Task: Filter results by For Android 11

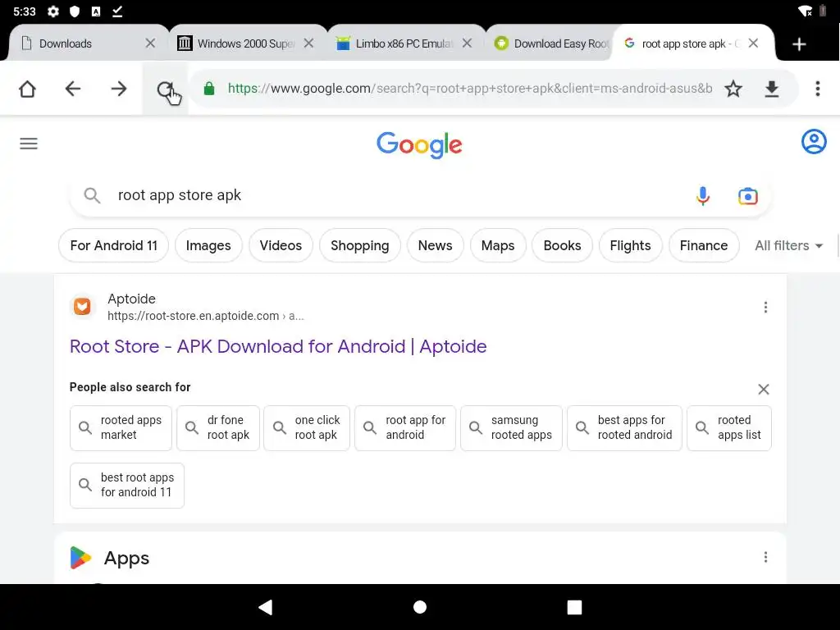Action: pyautogui.click(x=113, y=245)
